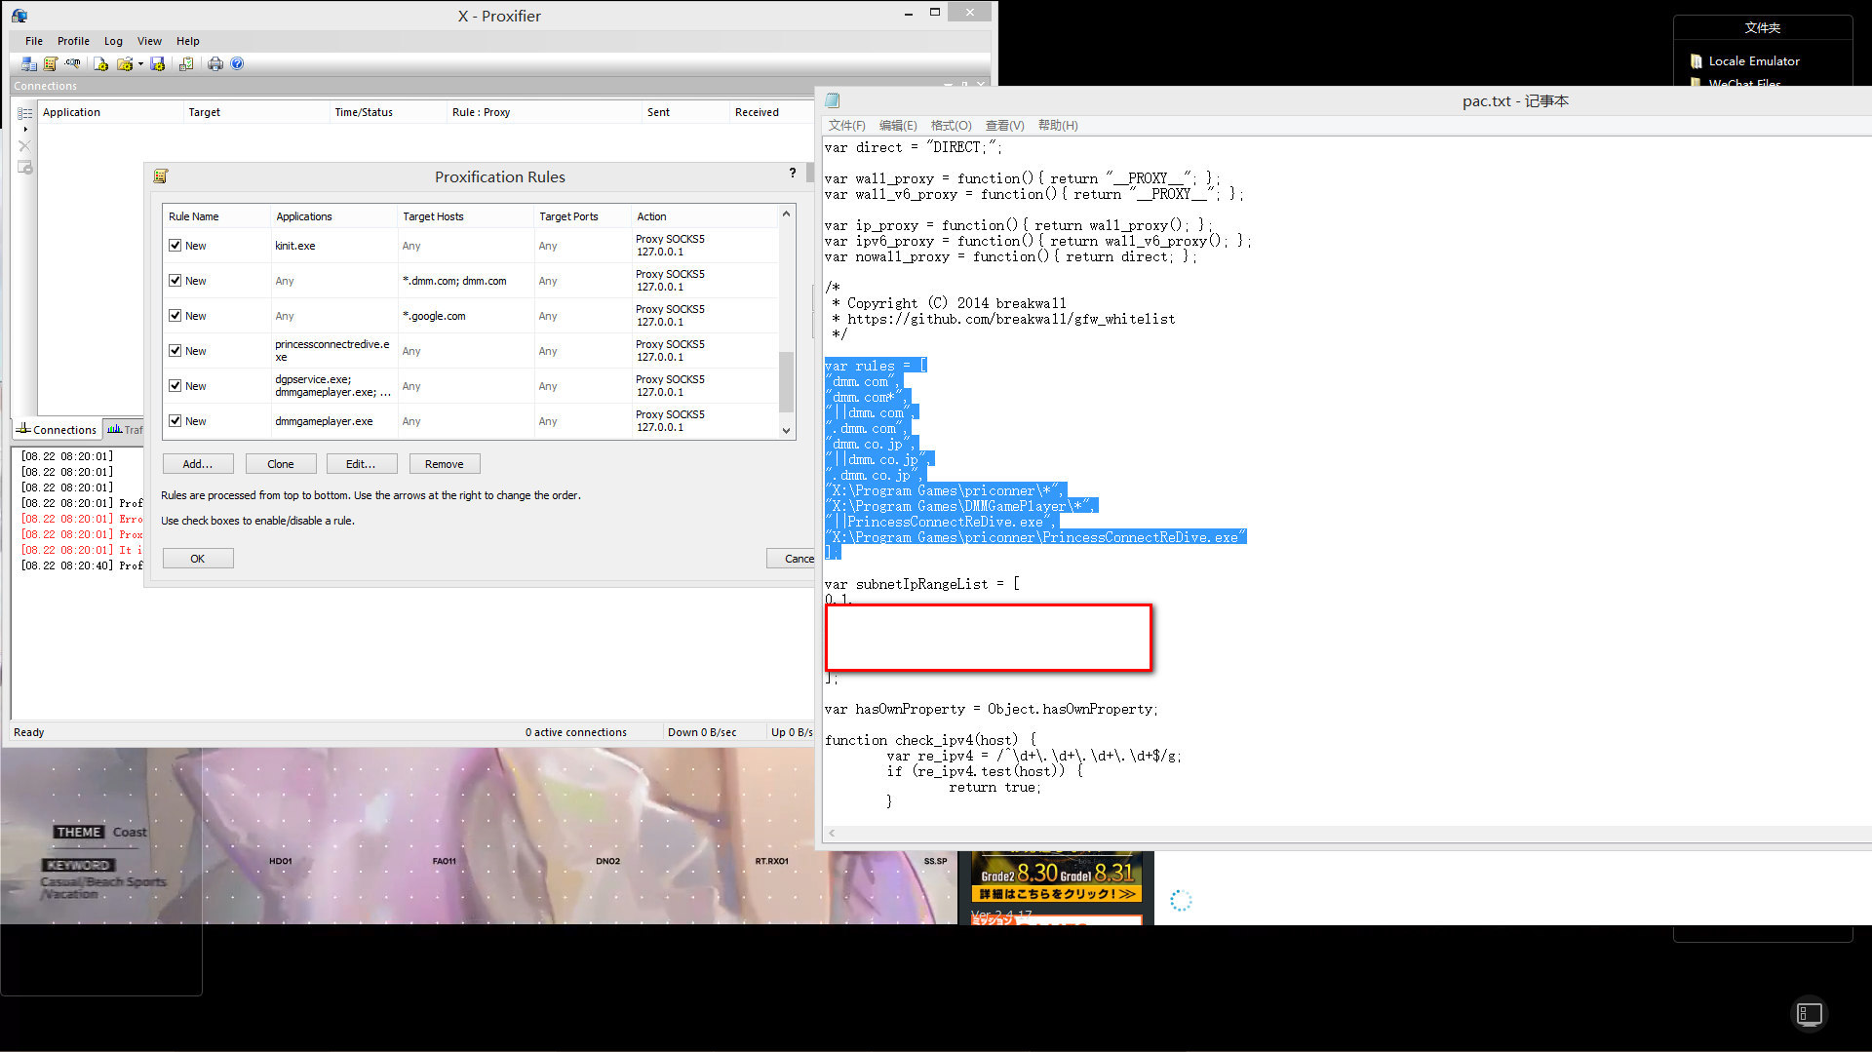Click the Open Profile folder icon
The image size is (1872, 1052).
click(124, 64)
